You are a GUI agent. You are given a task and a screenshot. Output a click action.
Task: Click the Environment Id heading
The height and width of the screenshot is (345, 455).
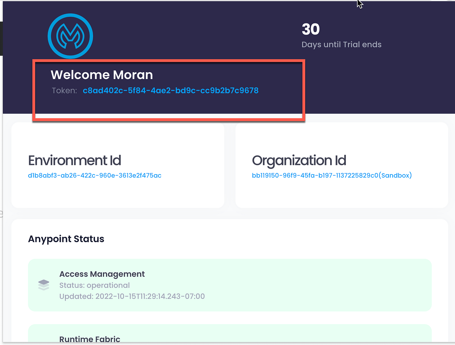tap(74, 160)
